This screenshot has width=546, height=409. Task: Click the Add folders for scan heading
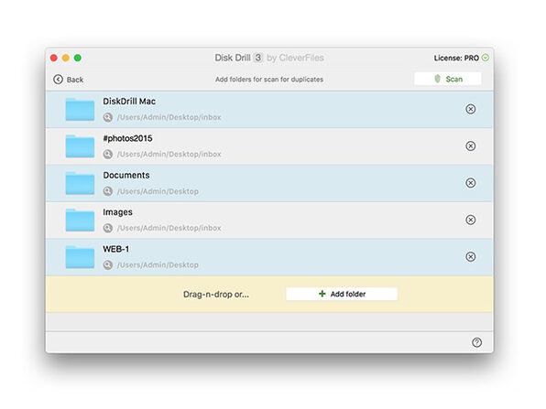click(269, 80)
